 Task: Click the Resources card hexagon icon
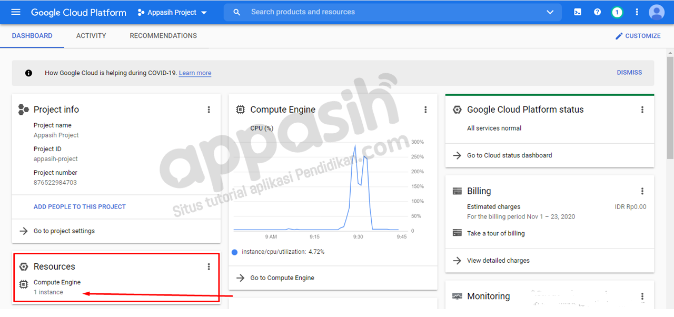pos(24,266)
